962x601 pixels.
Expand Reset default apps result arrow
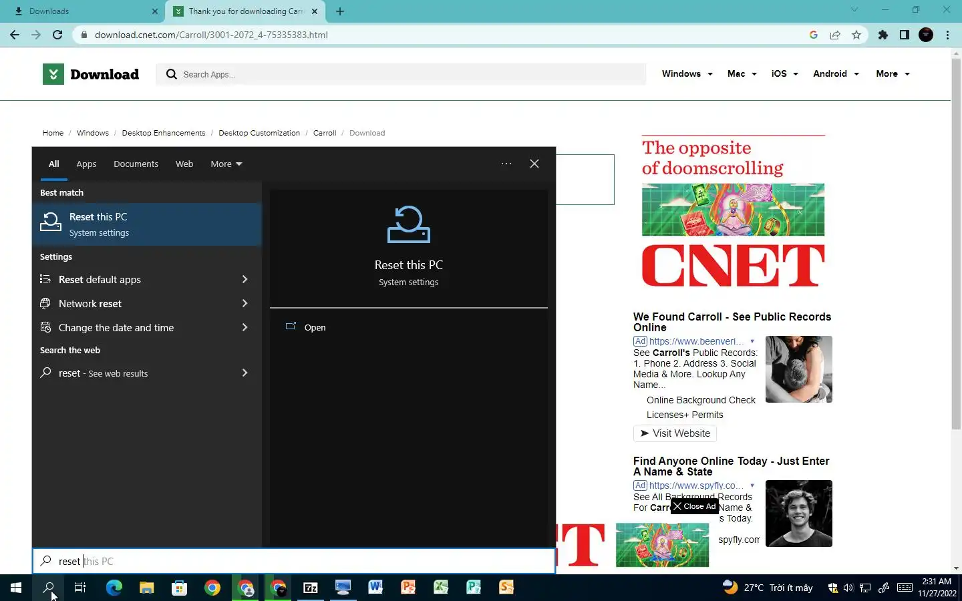(x=245, y=279)
